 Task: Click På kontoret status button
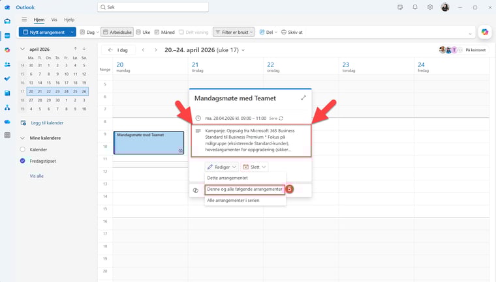point(475,50)
